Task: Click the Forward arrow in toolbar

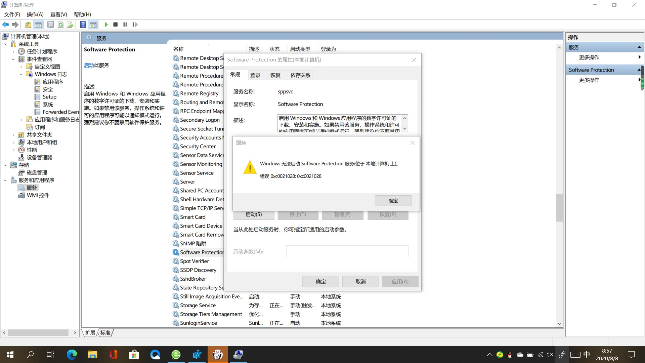Action: 15,25
